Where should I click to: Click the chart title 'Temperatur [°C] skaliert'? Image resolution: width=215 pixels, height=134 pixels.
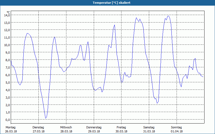coord(112,3)
